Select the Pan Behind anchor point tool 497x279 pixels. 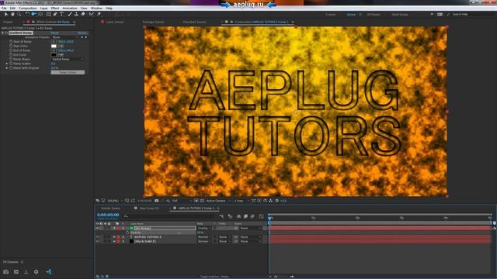(x=40, y=14)
